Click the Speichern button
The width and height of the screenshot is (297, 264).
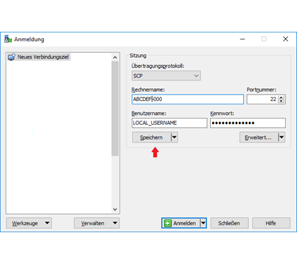click(x=151, y=138)
